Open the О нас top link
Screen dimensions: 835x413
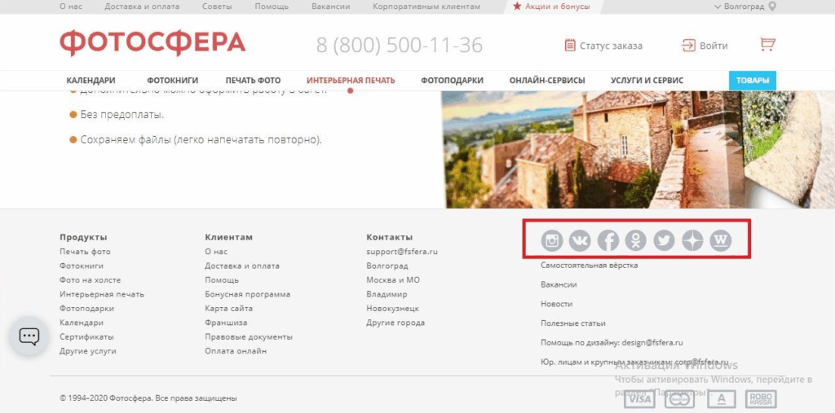click(x=70, y=7)
